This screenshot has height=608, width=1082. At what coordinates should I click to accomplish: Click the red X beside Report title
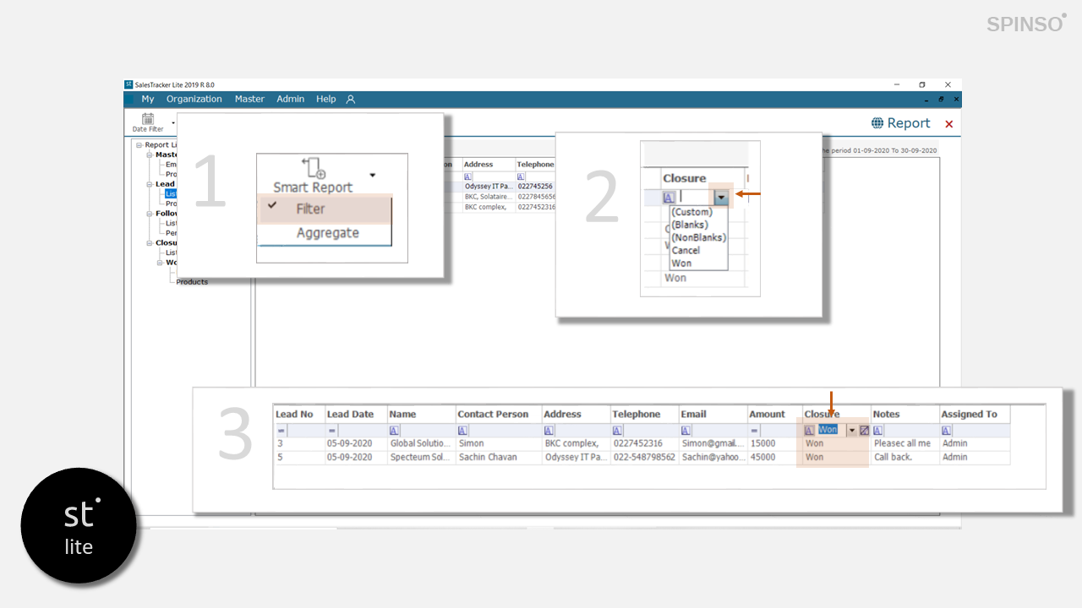coord(948,124)
